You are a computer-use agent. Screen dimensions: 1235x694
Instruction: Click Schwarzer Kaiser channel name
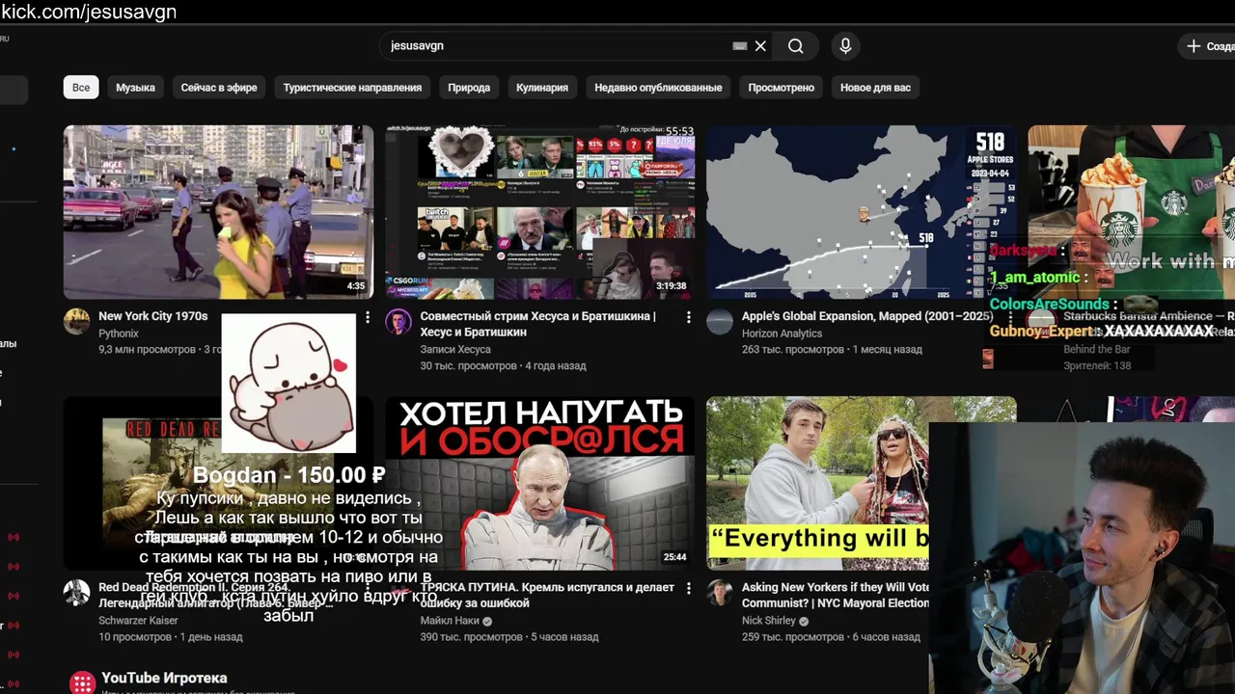(138, 621)
